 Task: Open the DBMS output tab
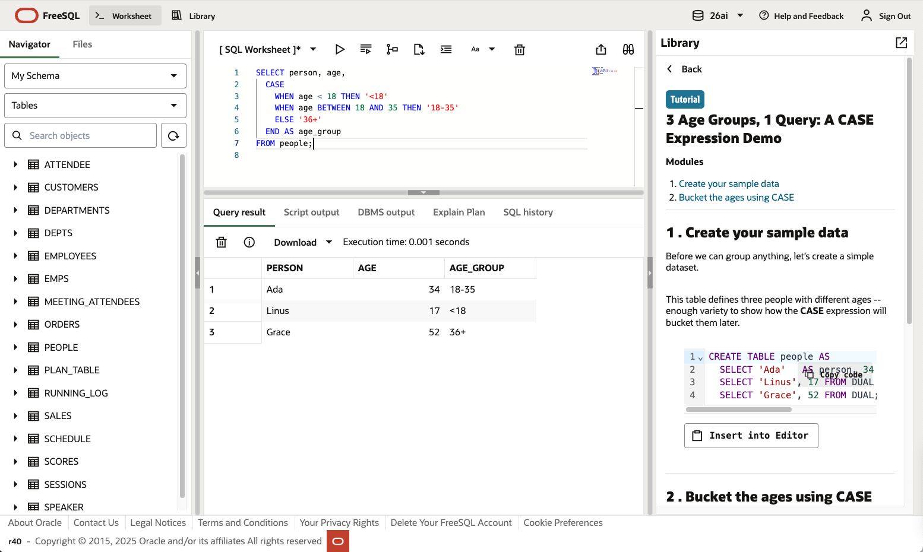pyautogui.click(x=386, y=212)
